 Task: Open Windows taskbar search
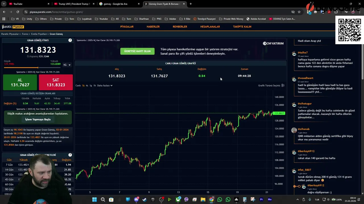coord(103,199)
